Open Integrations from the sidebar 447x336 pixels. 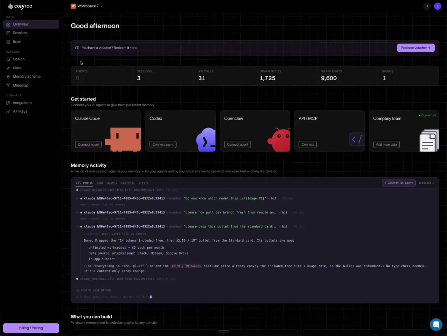[x=31, y=103]
